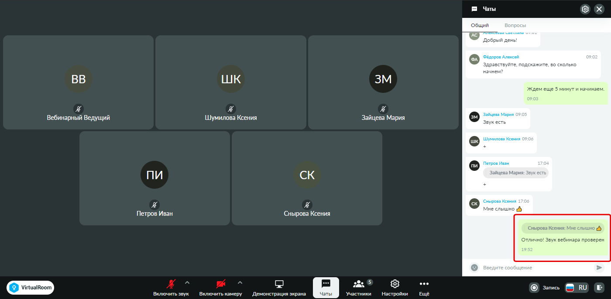This screenshot has width=611, height=299.
Task: Select the Общий chat tab
Action: (x=480, y=25)
